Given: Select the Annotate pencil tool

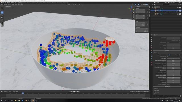Looking at the screenshot, I should click(2, 23).
